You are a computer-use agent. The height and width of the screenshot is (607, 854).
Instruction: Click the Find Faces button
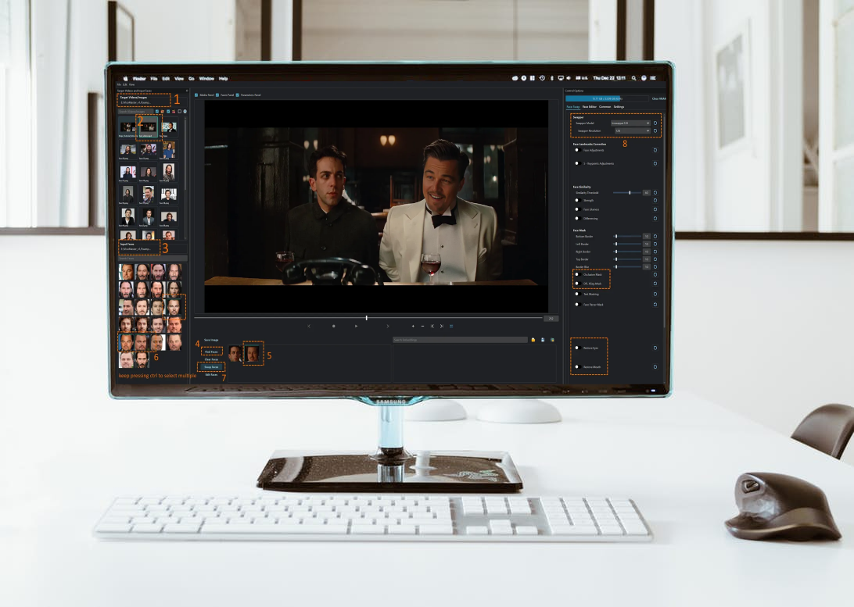pyautogui.click(x=211, y=352)
